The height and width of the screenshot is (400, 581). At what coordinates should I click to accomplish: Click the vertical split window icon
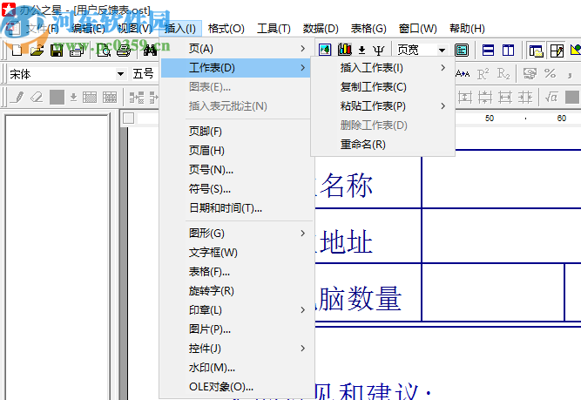click(x=508, y=50)
